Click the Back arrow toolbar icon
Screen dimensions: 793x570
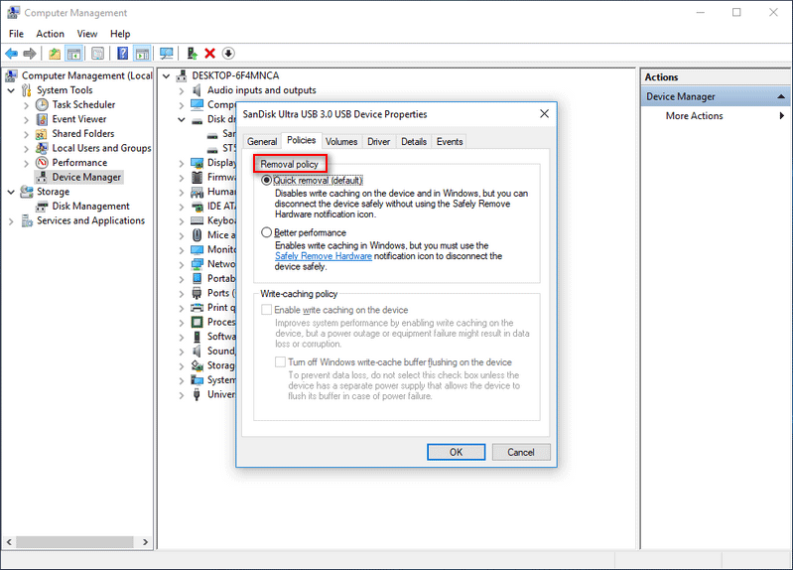point(11,54)
